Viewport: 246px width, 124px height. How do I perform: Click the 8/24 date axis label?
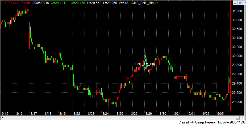pos(106,113)
